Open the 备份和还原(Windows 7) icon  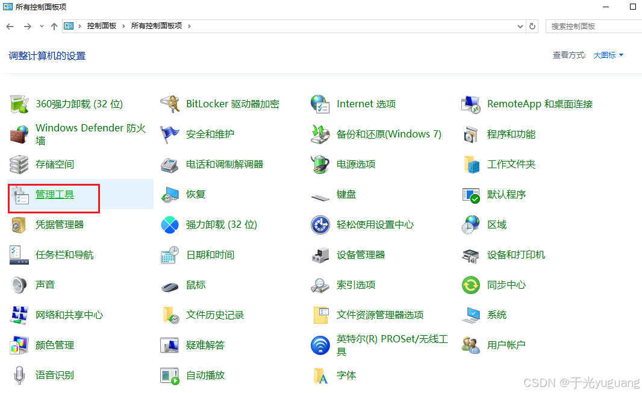tap(320, 134)
